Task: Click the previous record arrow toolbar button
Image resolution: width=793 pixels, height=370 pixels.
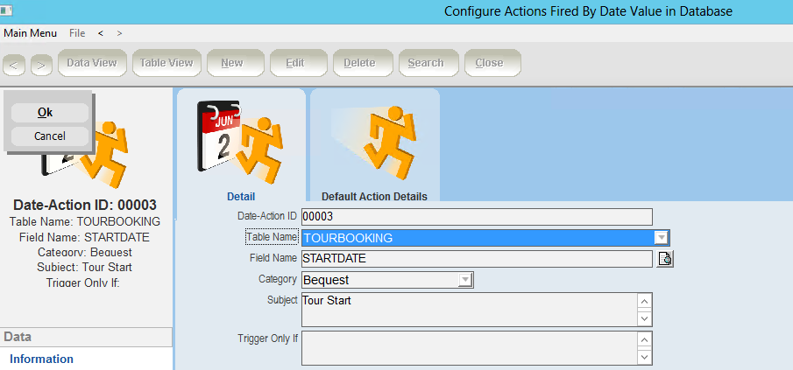Action: [x=16, y=64]
